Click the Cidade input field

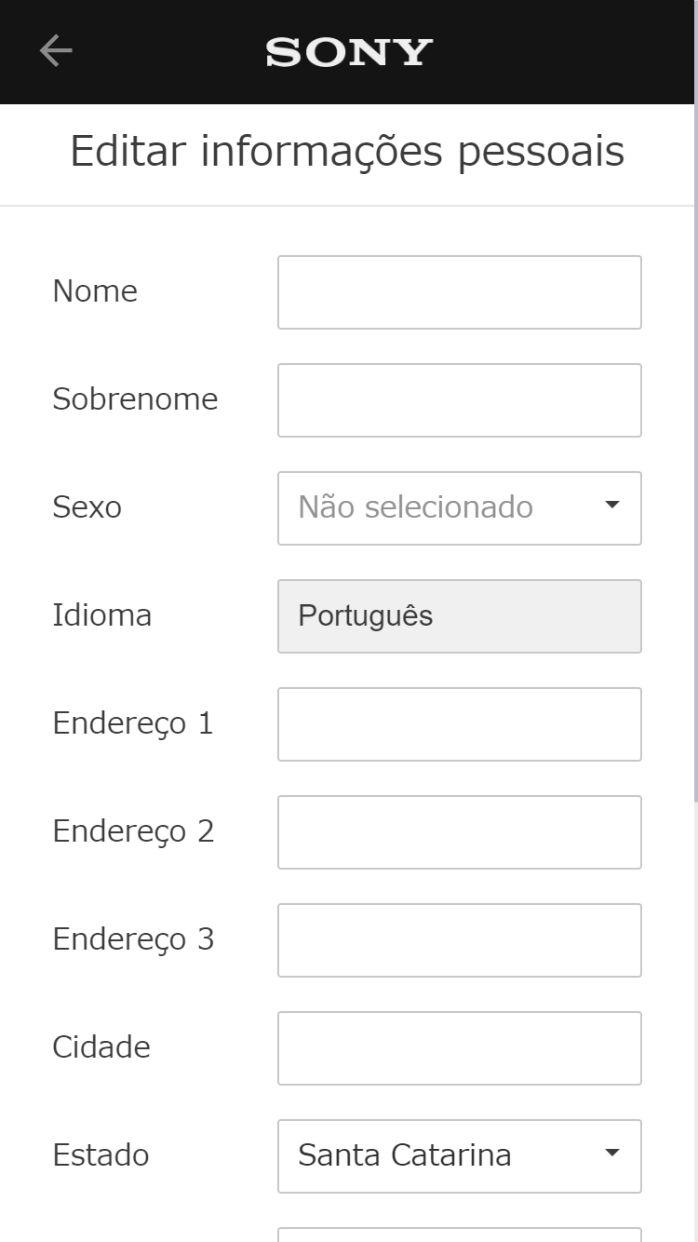click(460, 1047)
